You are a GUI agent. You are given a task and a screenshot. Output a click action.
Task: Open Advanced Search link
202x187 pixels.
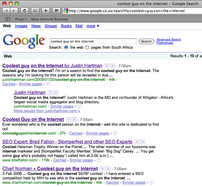(x=169, y=39)
